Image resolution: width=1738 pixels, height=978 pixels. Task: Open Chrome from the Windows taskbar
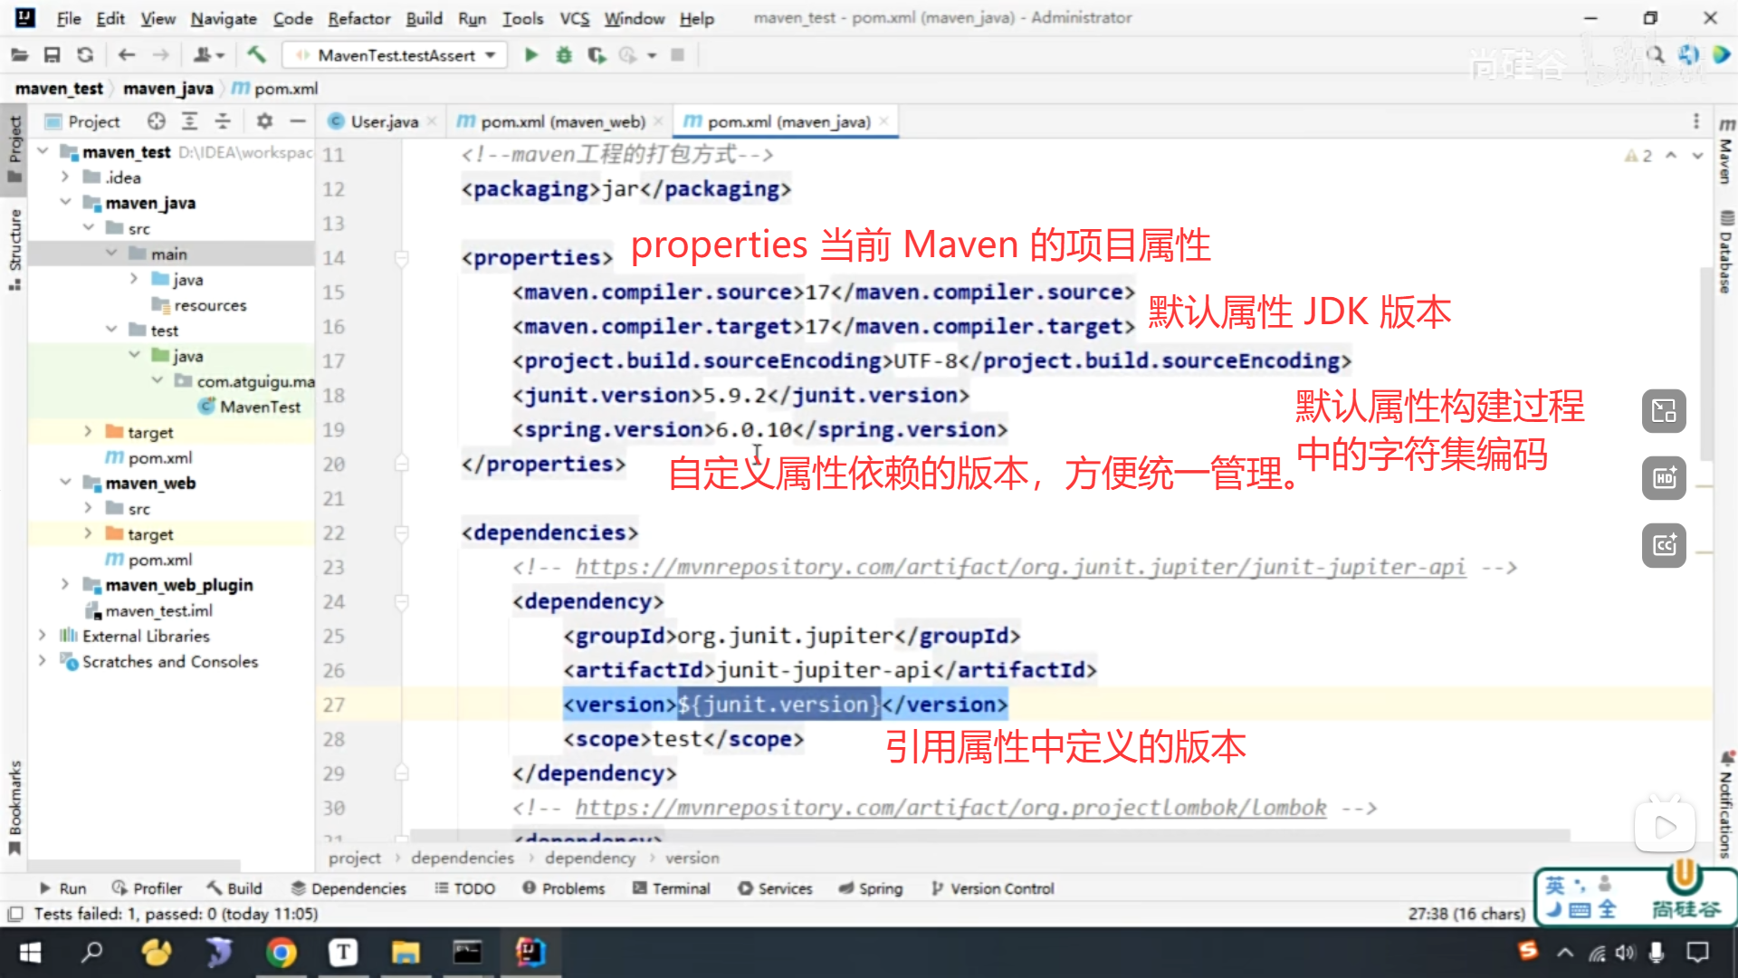[x=281, y=953]
